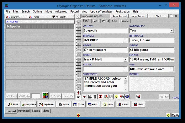Expand the Nationality dropdown

coord(172,31)
